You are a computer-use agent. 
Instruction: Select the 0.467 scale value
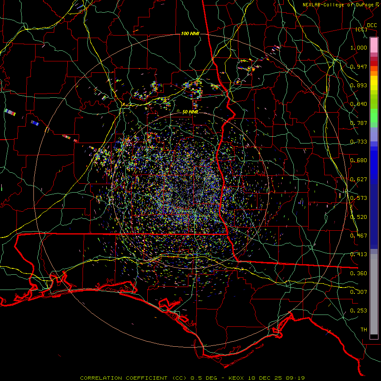(359, 236)
